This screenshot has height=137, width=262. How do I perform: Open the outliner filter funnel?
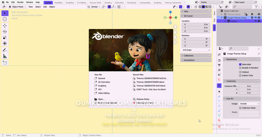[256, 7]
